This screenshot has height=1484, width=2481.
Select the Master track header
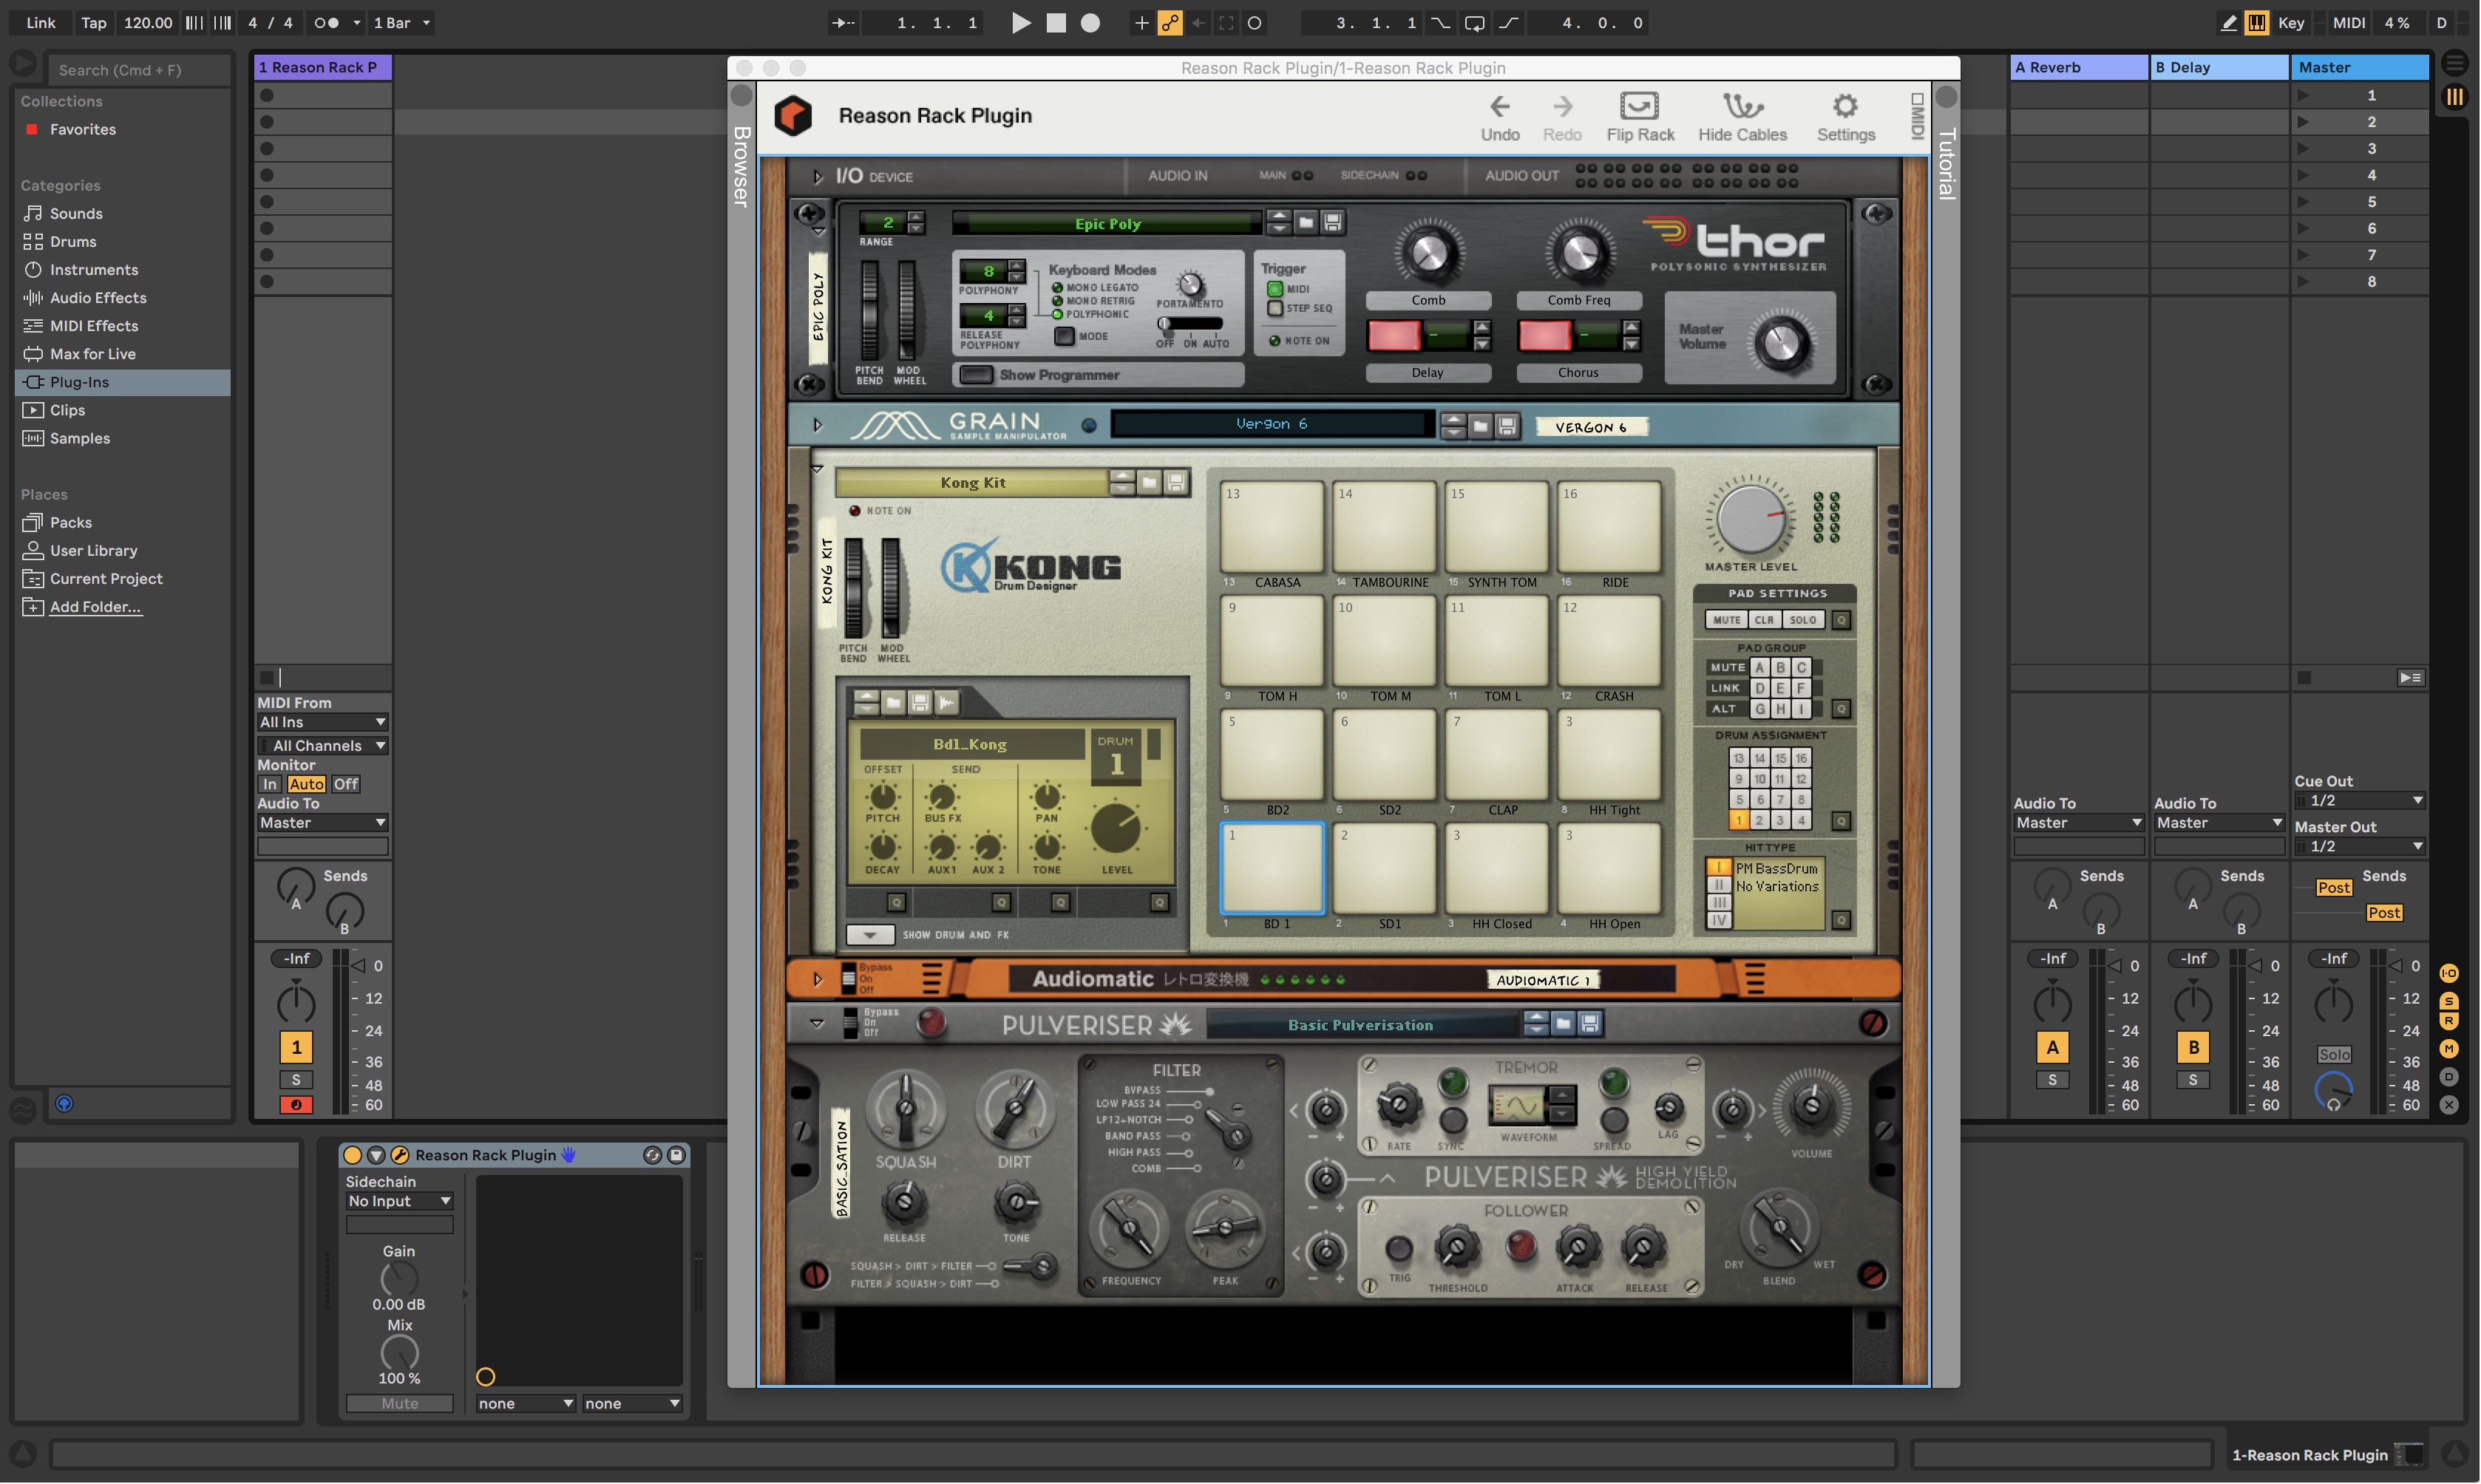tap(2360, 66)
